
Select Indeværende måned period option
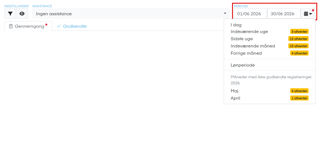270,46
